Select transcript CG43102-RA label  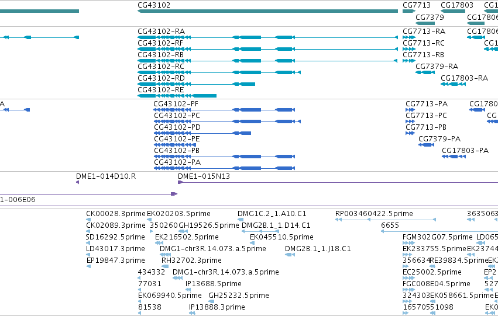click(161, 32)
